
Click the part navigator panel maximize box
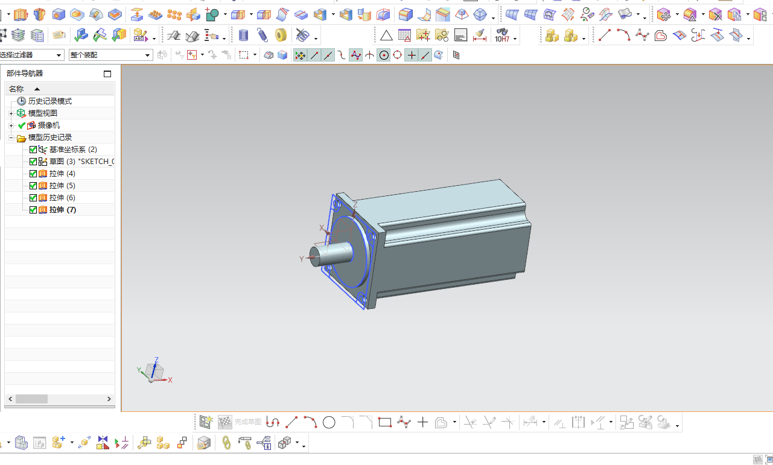click(107, 74)
